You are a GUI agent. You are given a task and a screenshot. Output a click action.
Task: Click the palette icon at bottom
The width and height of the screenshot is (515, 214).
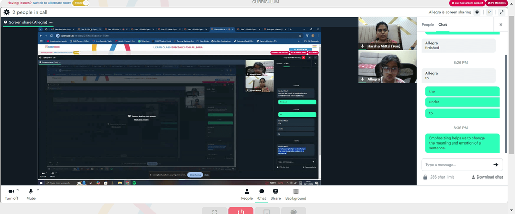pyautogui.click(x=294, y=211)
